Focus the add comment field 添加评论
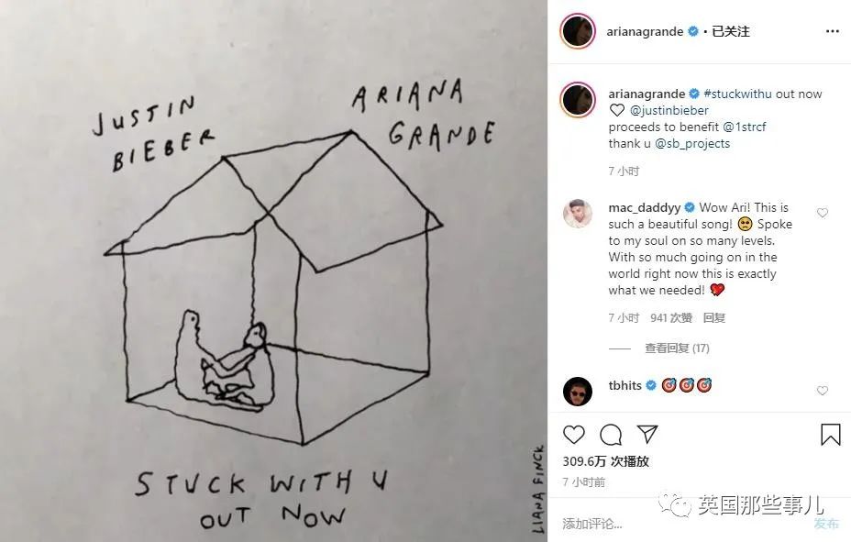This screenshot has height=542, width=851. click(x=684, y=524)
